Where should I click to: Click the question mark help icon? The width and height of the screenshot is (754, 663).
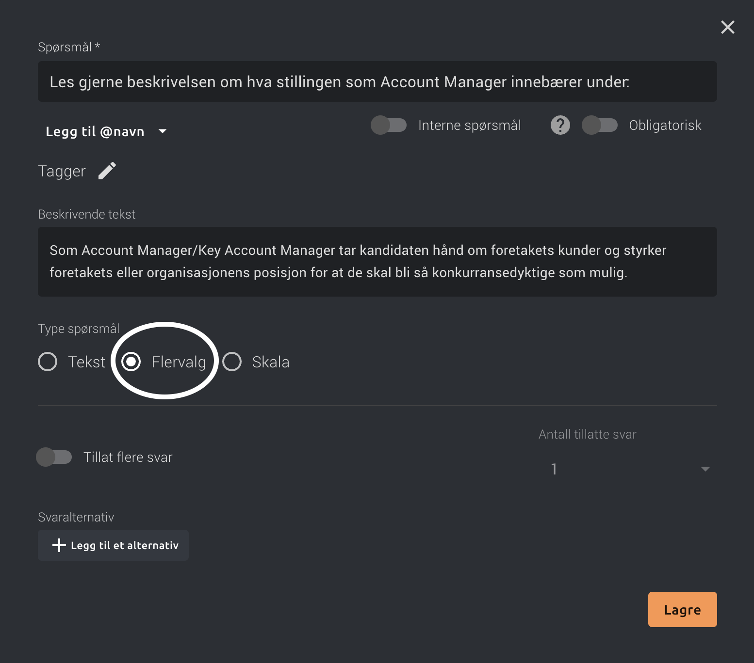pos(560,125)
